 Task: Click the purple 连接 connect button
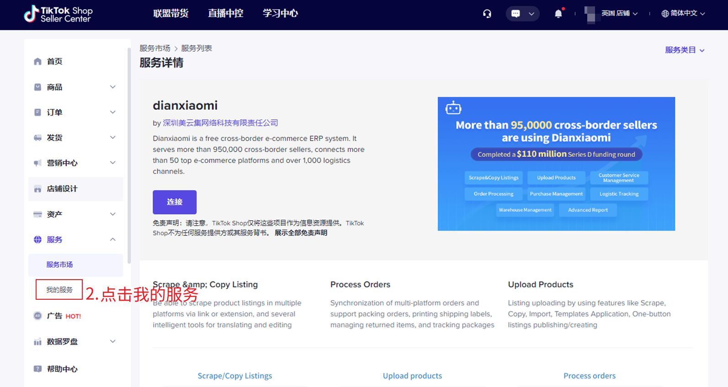pyautogui.click(x=175, y=202)
